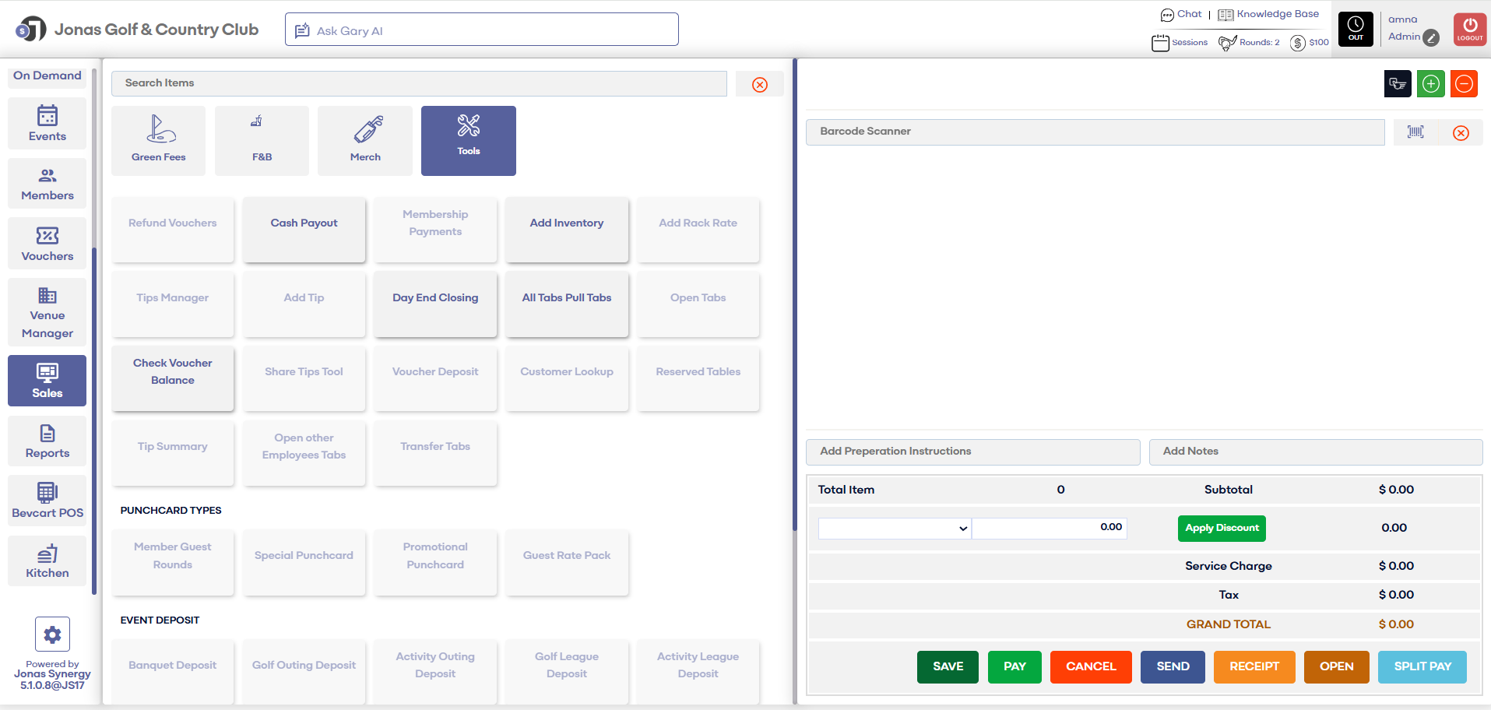Screen dimensions: 1491x710
Task: Edit the Admin profile pencil icon
Action: pos(1431,37)
